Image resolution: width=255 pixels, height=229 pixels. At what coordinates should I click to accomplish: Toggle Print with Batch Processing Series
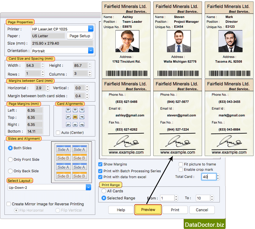point(100,171)
